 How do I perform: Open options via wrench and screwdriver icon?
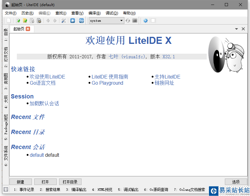[64, 21]
